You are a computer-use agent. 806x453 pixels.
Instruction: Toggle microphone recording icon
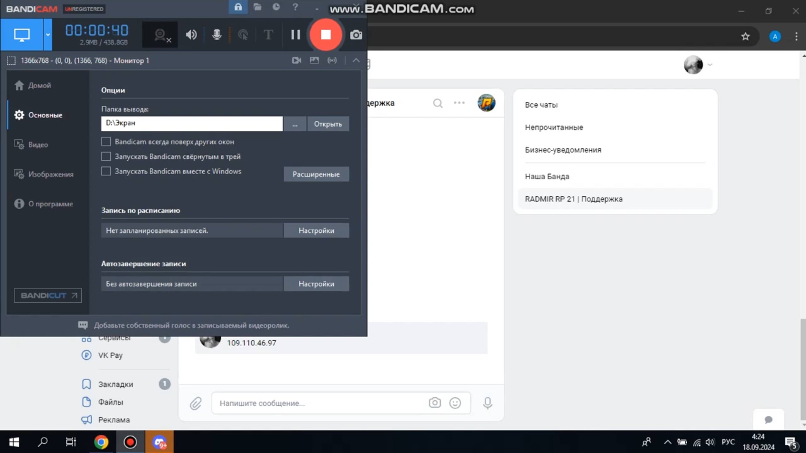(217, 34)
